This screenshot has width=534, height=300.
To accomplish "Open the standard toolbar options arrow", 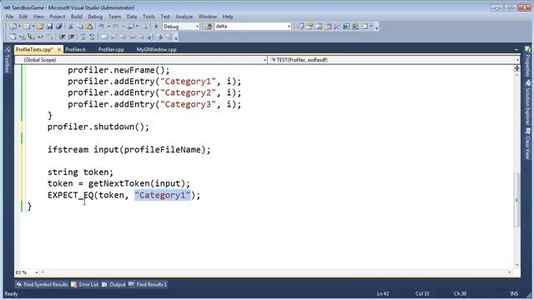I will pyautogui.click(x=376, y=27).
